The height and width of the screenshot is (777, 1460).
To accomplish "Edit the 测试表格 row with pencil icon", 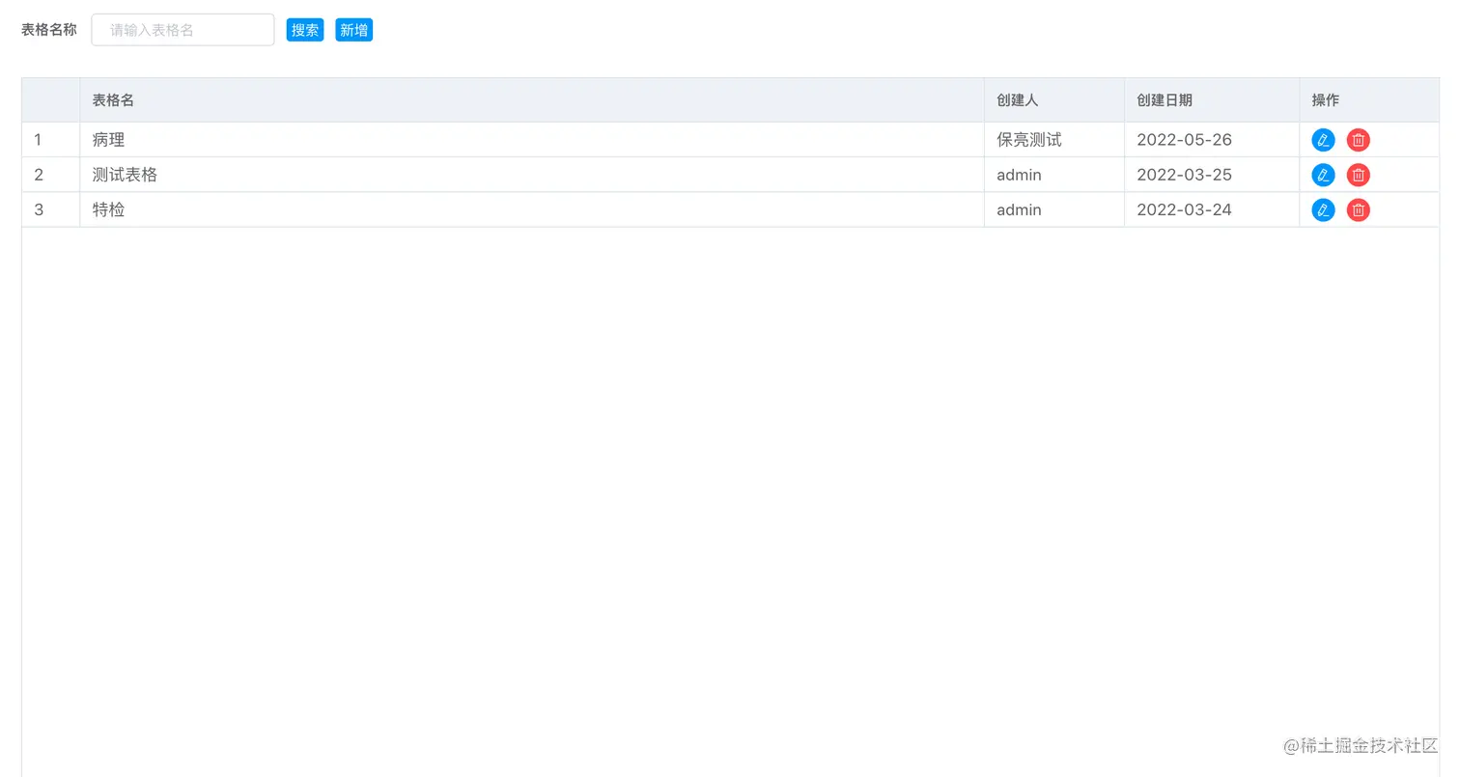I will tap(1323, 175).
